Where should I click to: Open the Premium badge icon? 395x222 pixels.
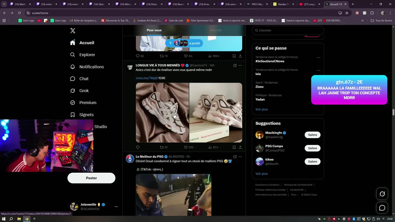pos(73,102)
